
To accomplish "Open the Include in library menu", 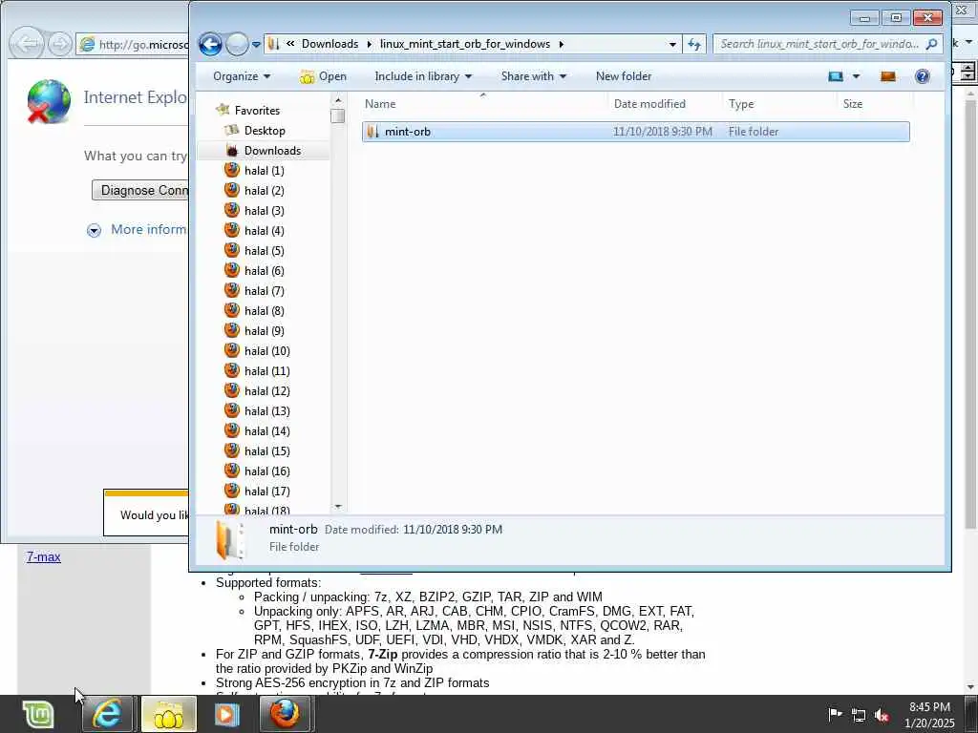I will [423, 76].
